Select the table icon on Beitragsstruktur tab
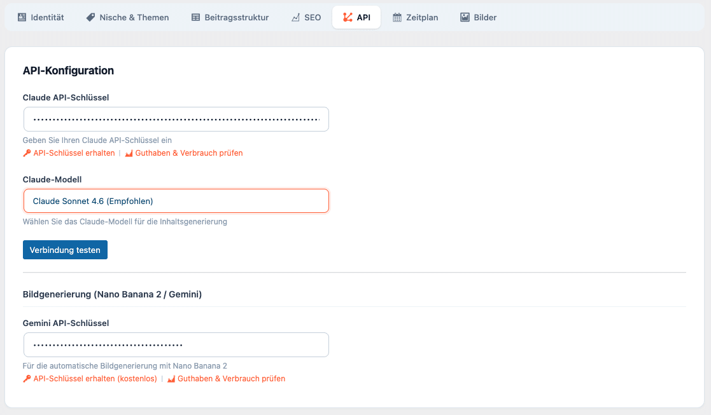The height and width of the screenshot is (415, 711). (195, 17)
